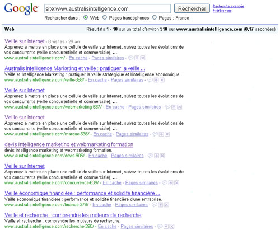Image resolution: width=280 pixels, height=230 pixels.
Task: Comment on the marque-636 result bubble icon
Action: pos(155,134)
